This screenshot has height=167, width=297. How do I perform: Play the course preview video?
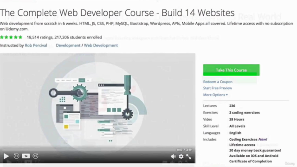click(6, 156)
